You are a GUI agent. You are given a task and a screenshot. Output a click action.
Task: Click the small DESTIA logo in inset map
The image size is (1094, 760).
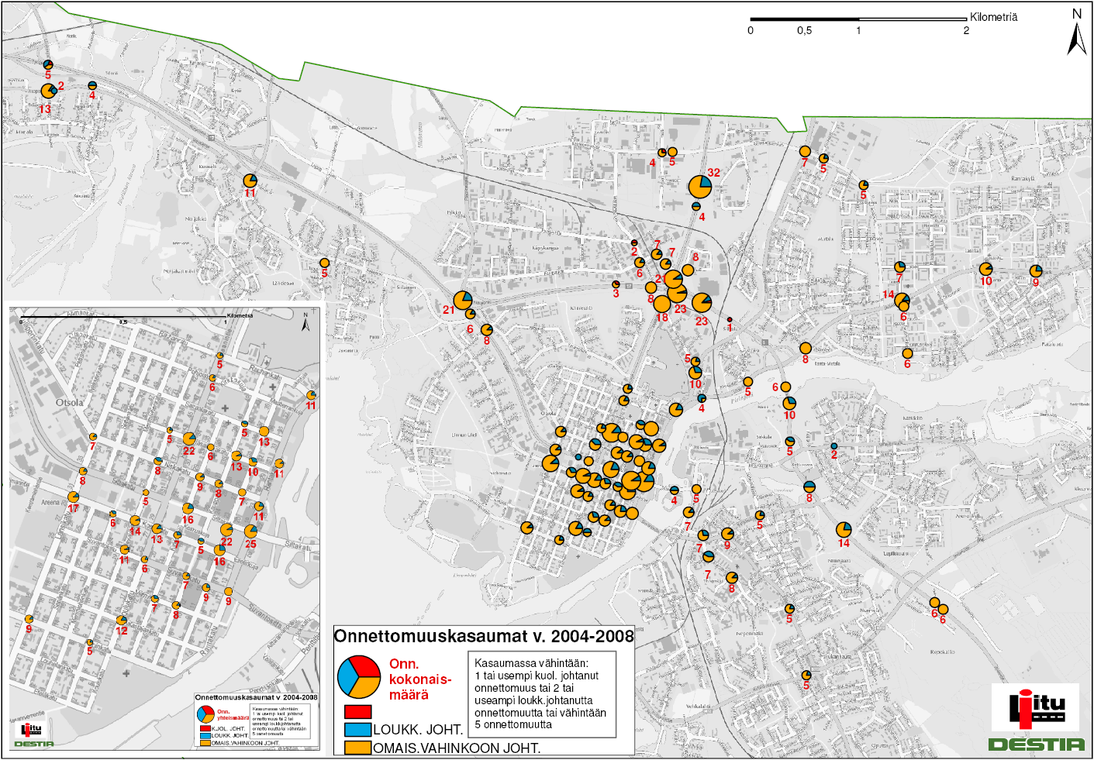point(34,744)
